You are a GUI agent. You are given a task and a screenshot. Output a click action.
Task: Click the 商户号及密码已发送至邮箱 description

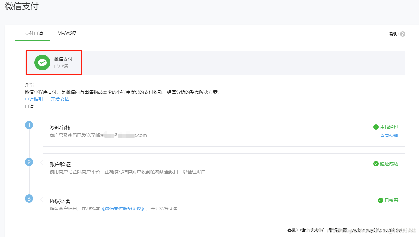[98, 135]
